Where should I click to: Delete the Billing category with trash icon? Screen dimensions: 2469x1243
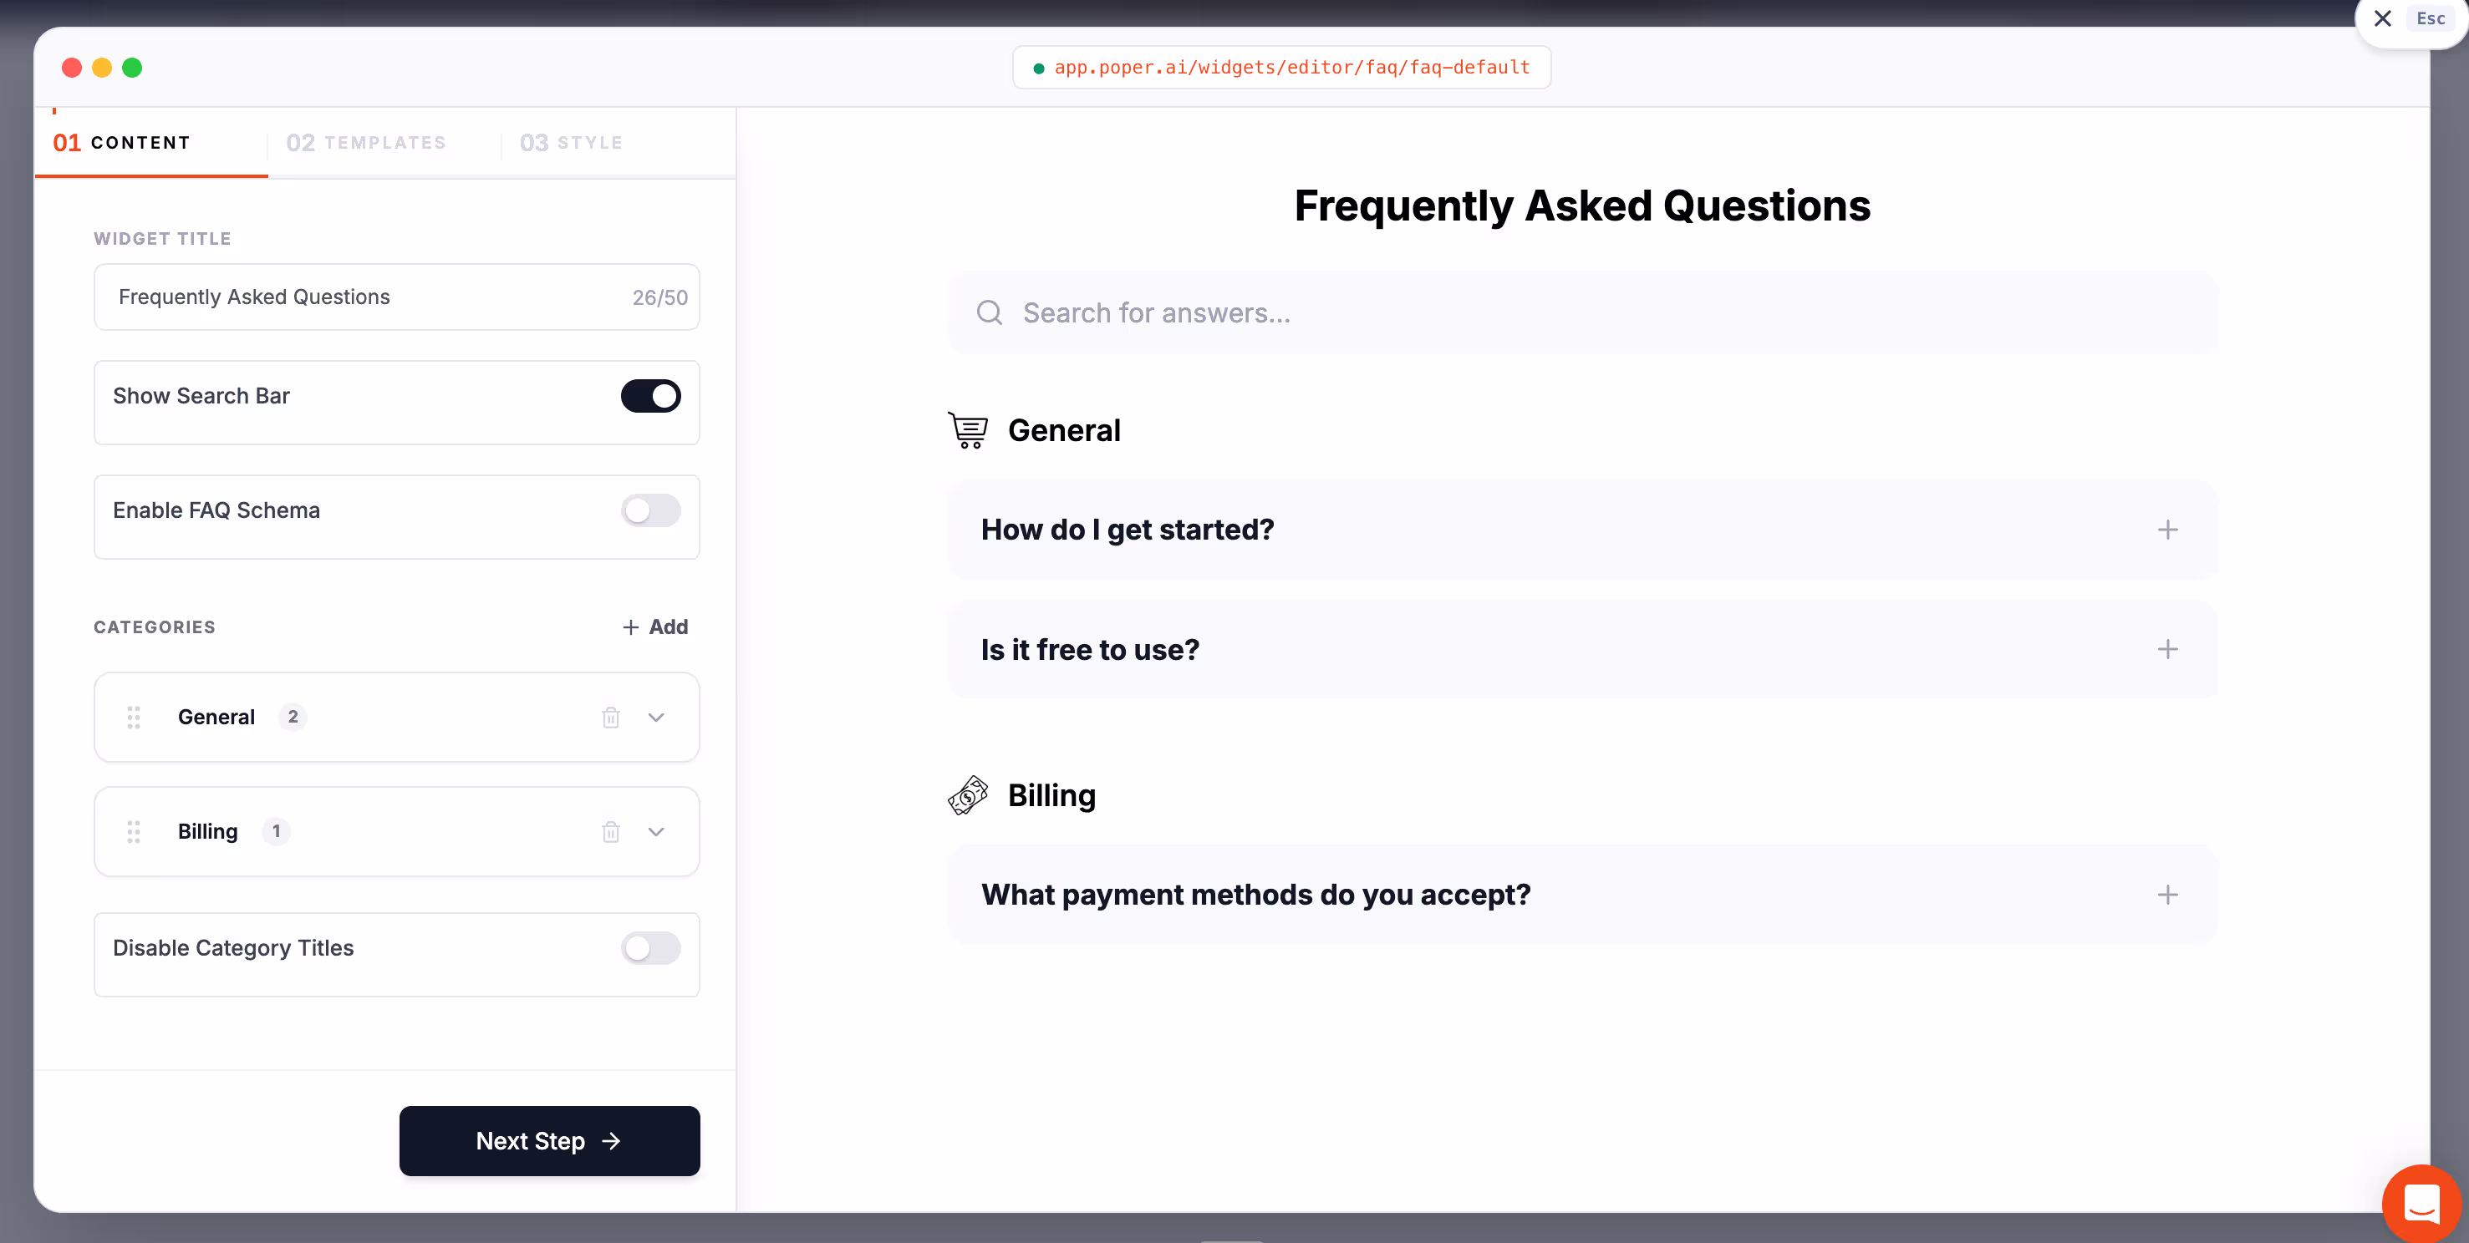[610, 831]
